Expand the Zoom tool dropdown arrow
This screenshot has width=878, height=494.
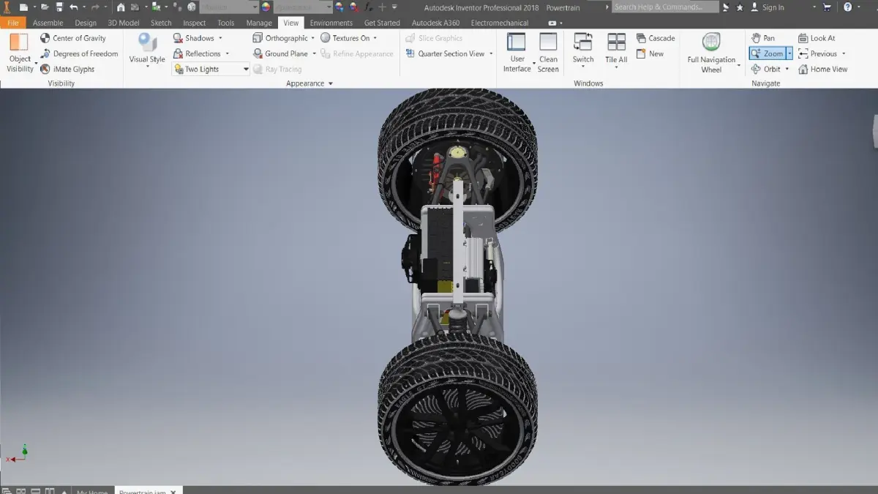[789, 53]
